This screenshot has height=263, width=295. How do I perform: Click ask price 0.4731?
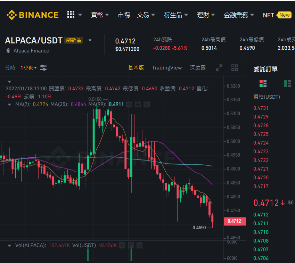(x=261, y=108)
